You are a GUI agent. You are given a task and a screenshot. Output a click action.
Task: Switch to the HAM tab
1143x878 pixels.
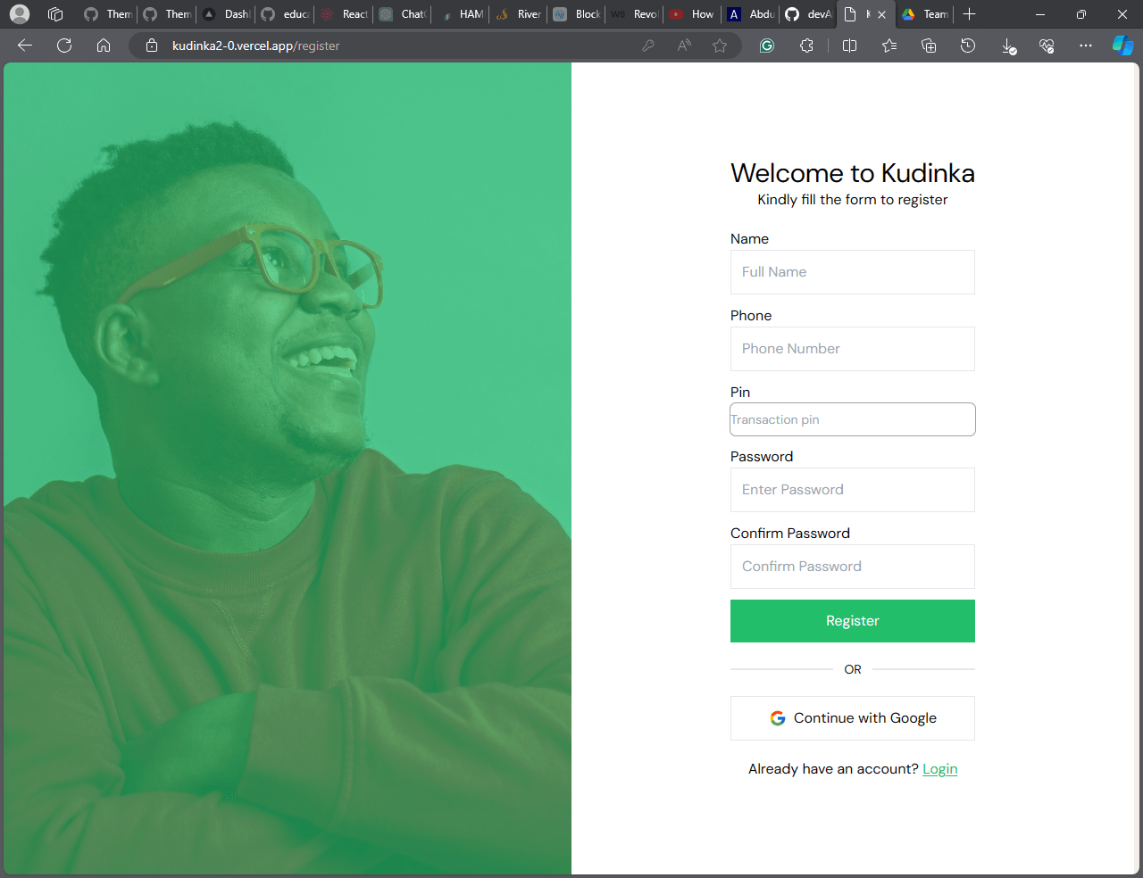(x=461, y=14)
